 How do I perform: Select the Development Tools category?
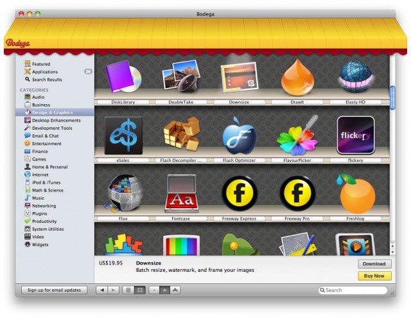(53, 128)
